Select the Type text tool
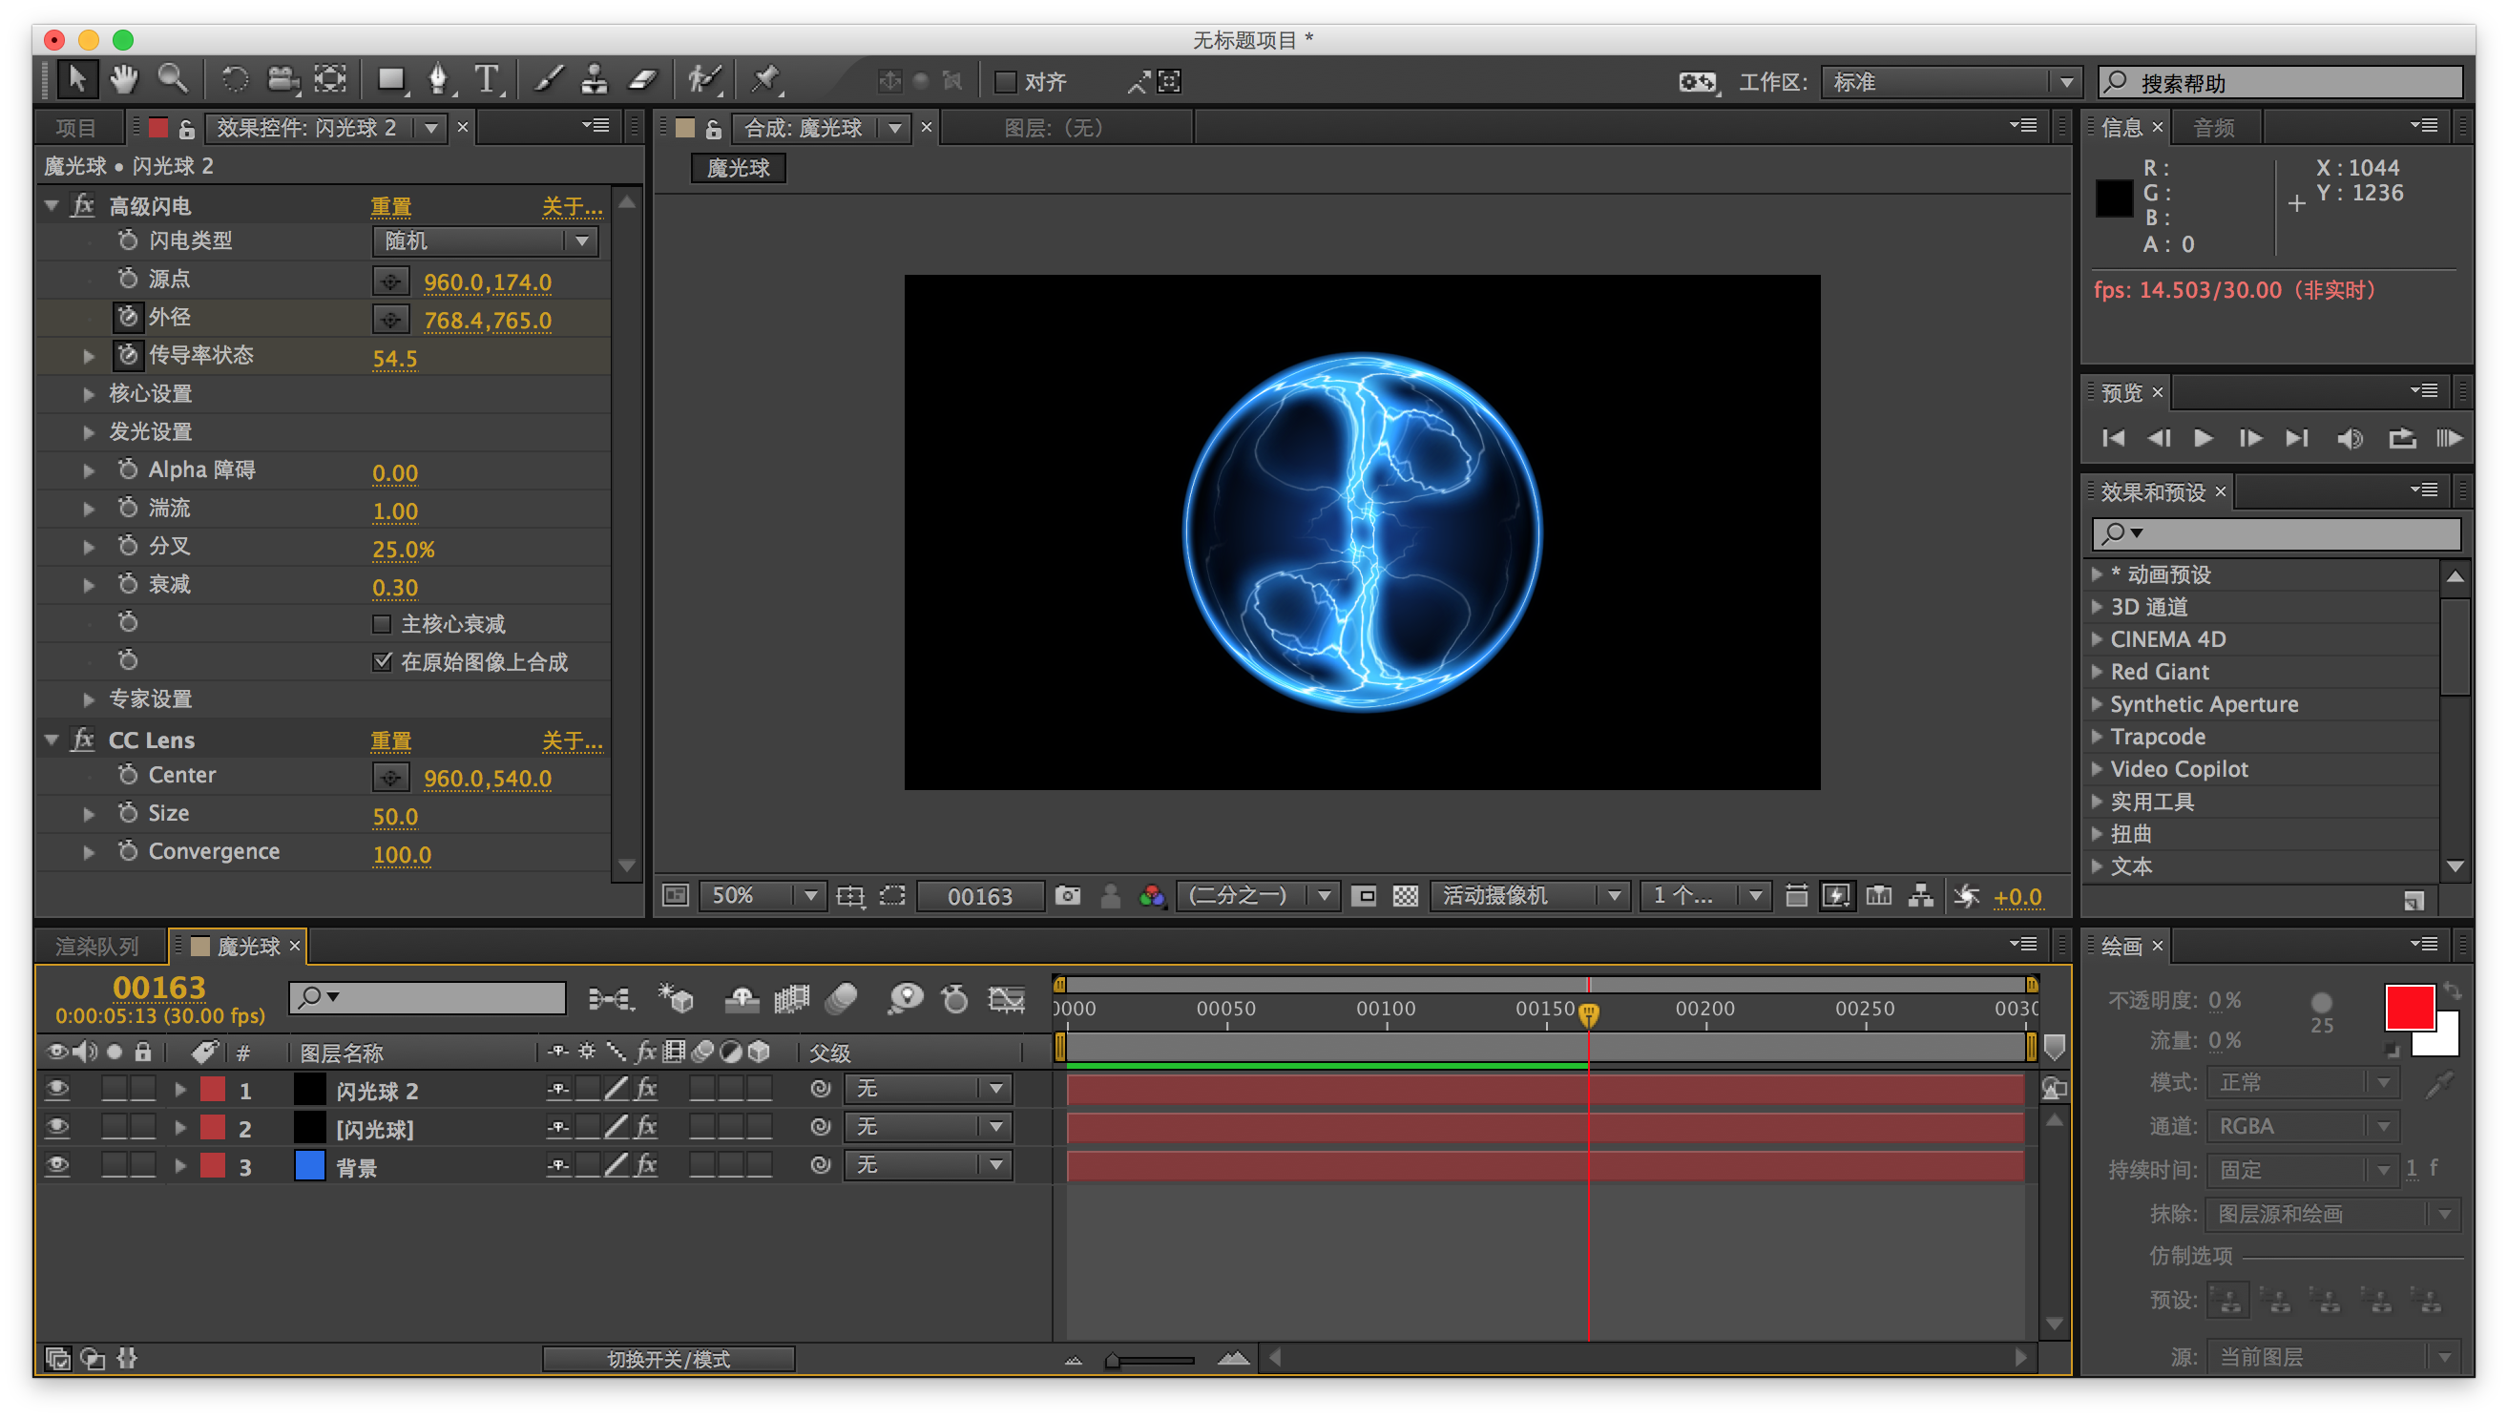Image resolution: width=2508 pixels, height=1418 pixels. coord(486,79)
